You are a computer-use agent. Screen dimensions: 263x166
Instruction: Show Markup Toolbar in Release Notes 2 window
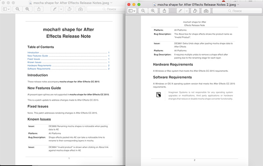206,11
